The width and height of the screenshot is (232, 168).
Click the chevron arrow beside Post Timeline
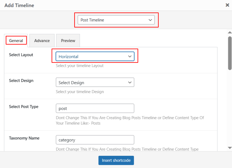(x=150, y=20)
